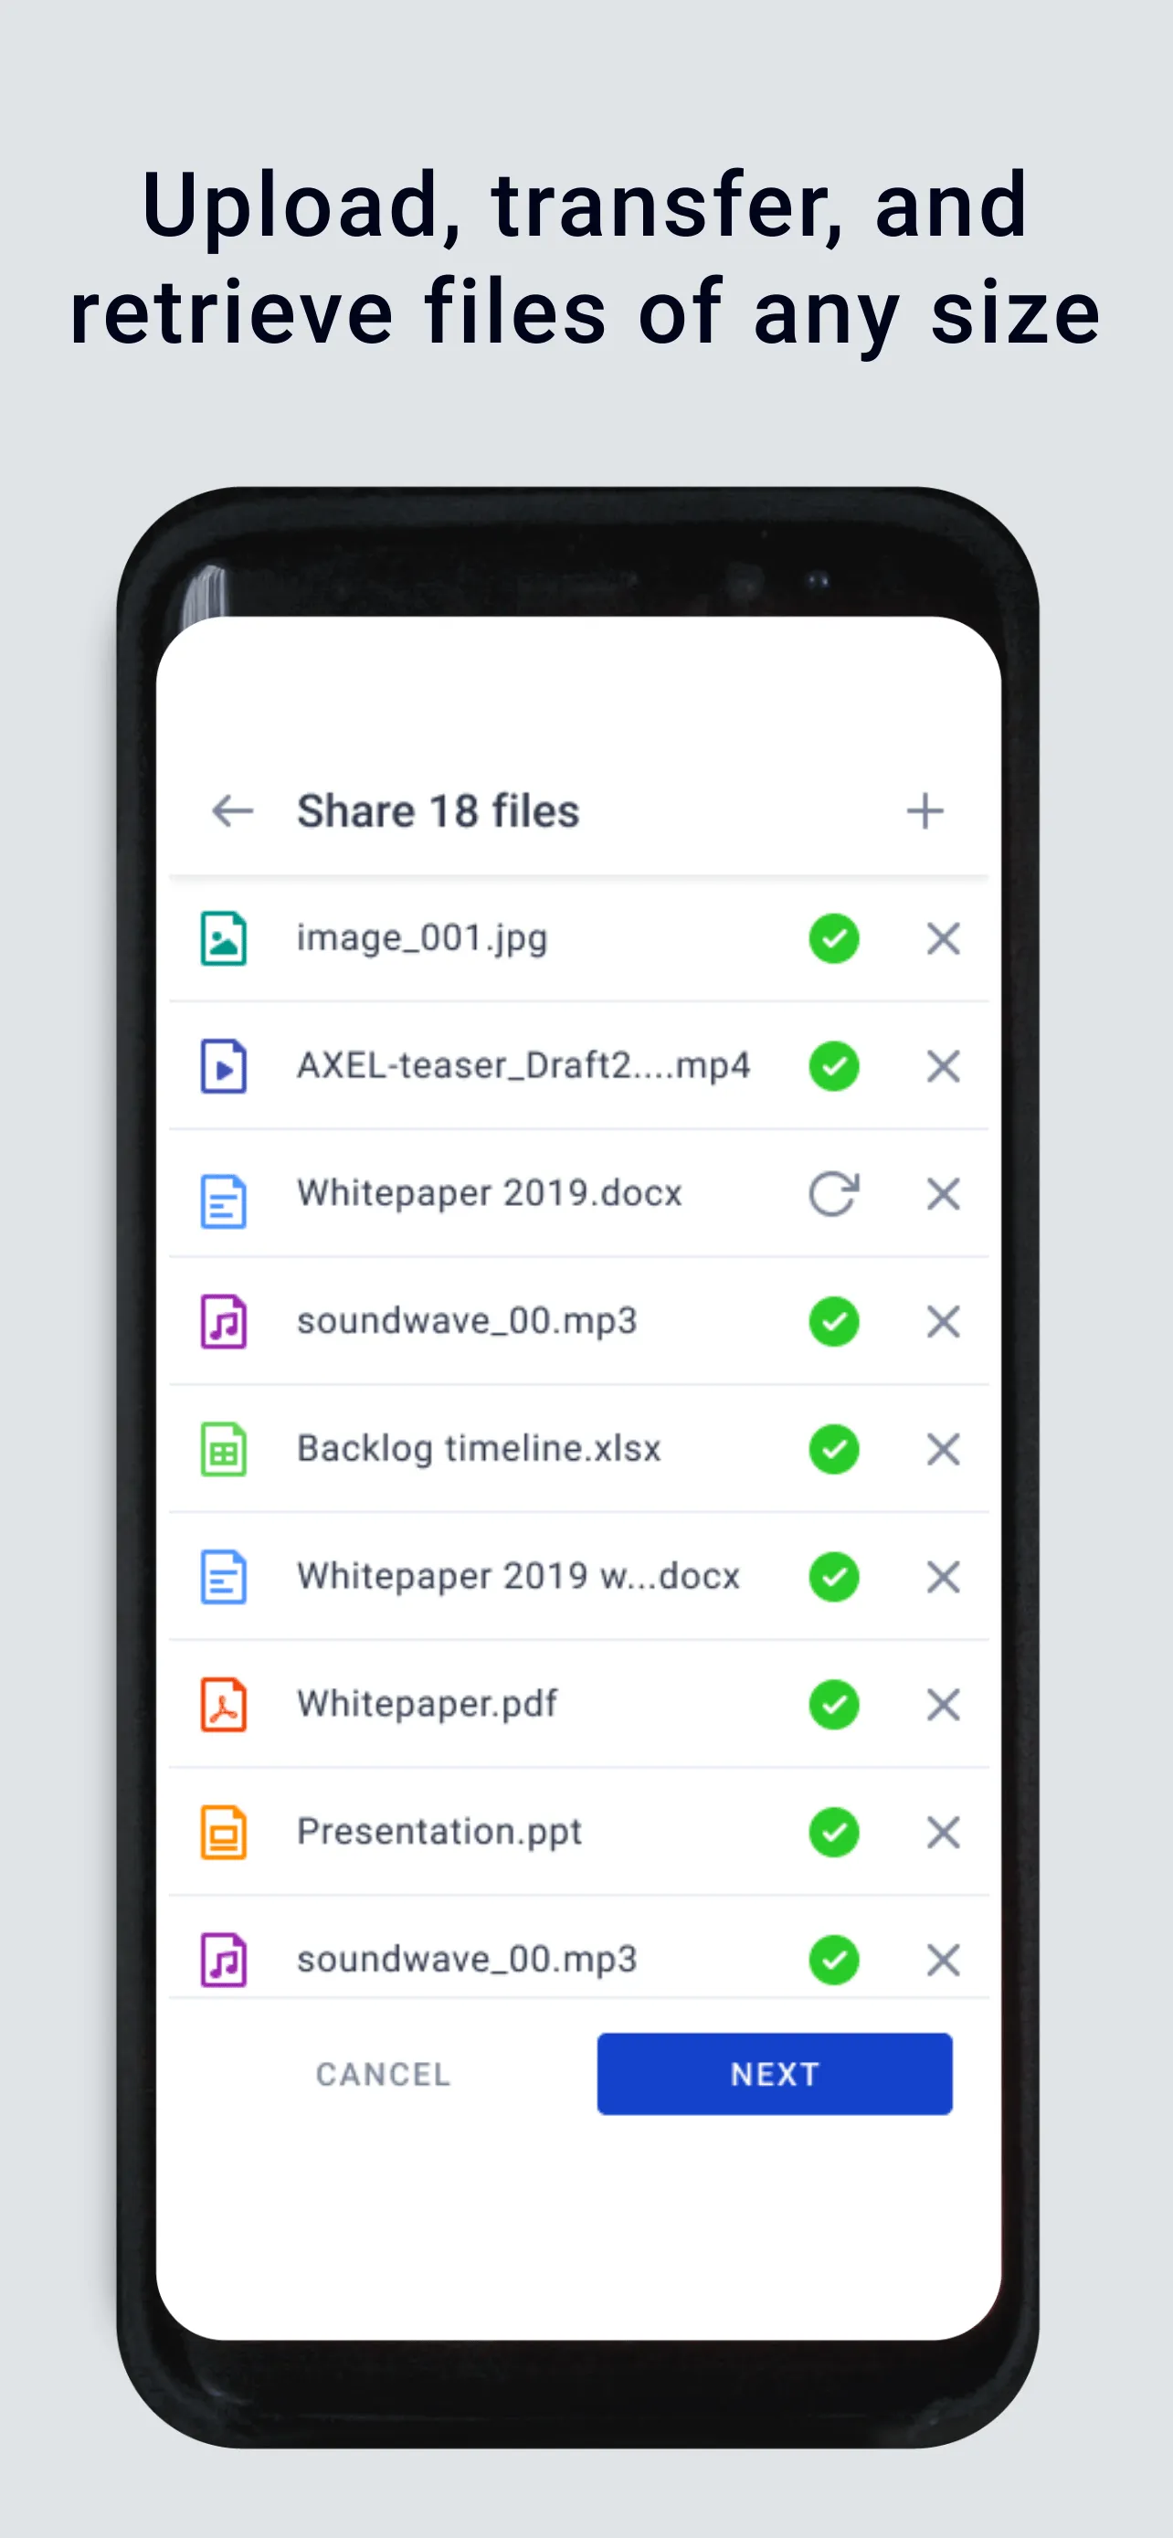The width and height of the screenshot is (1173, 2538).
Task: Click the Share 18 files title
Action: [x=439, y=811]
